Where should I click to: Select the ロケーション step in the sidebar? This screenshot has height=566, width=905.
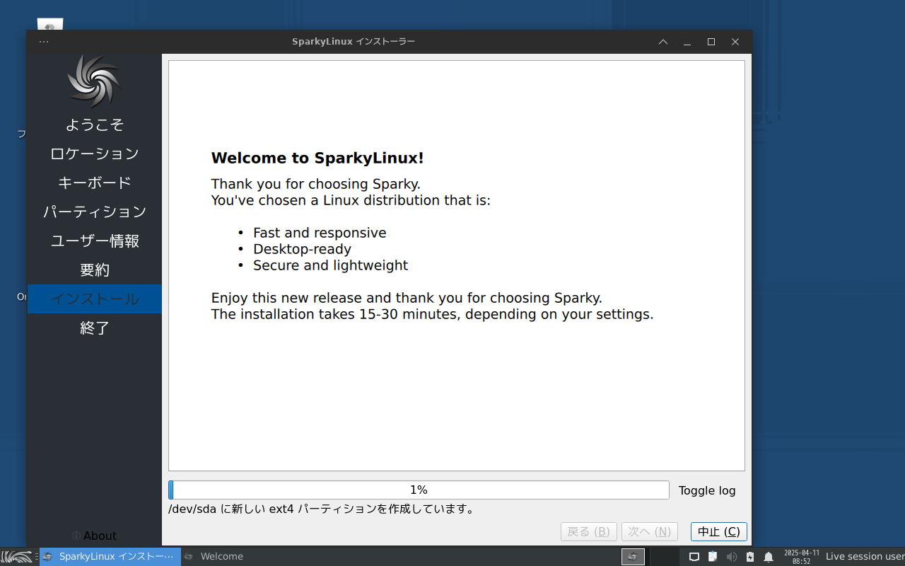(x=95, y=154)
